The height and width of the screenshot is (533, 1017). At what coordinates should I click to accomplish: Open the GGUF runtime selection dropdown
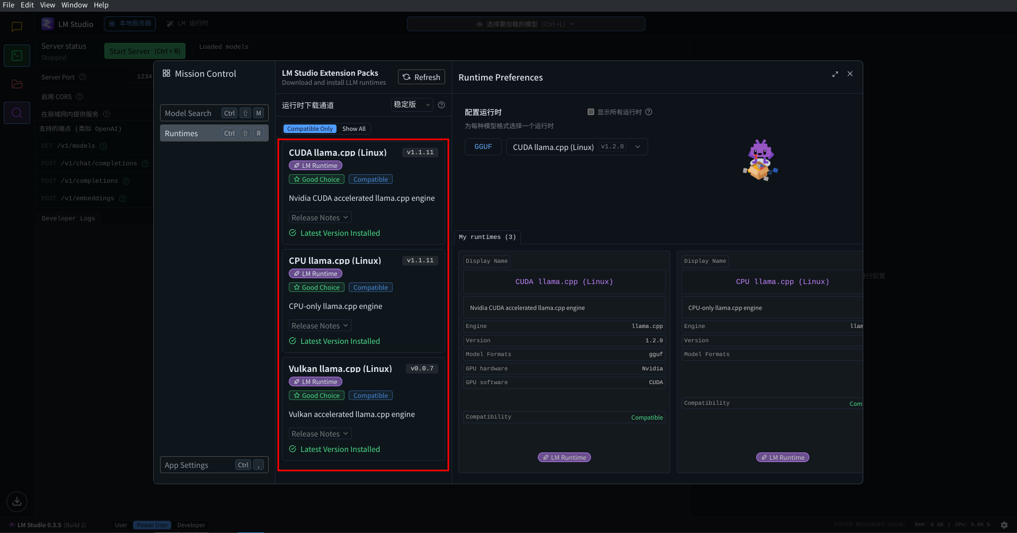click(577, 147)
